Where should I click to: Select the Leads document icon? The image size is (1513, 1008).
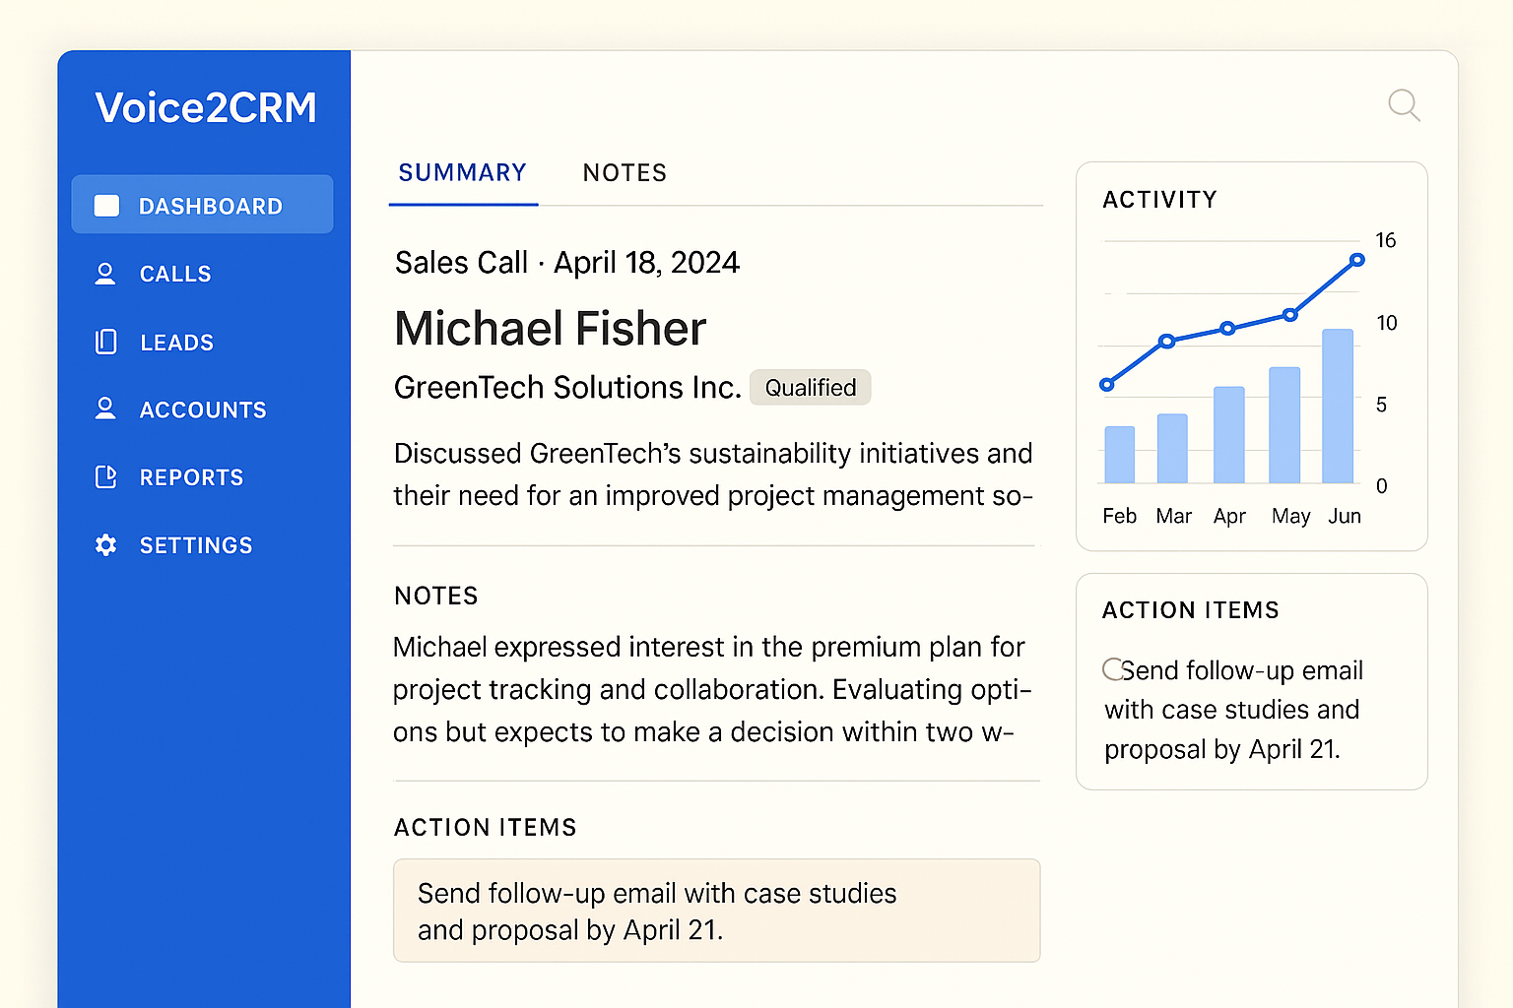[105, 342]
